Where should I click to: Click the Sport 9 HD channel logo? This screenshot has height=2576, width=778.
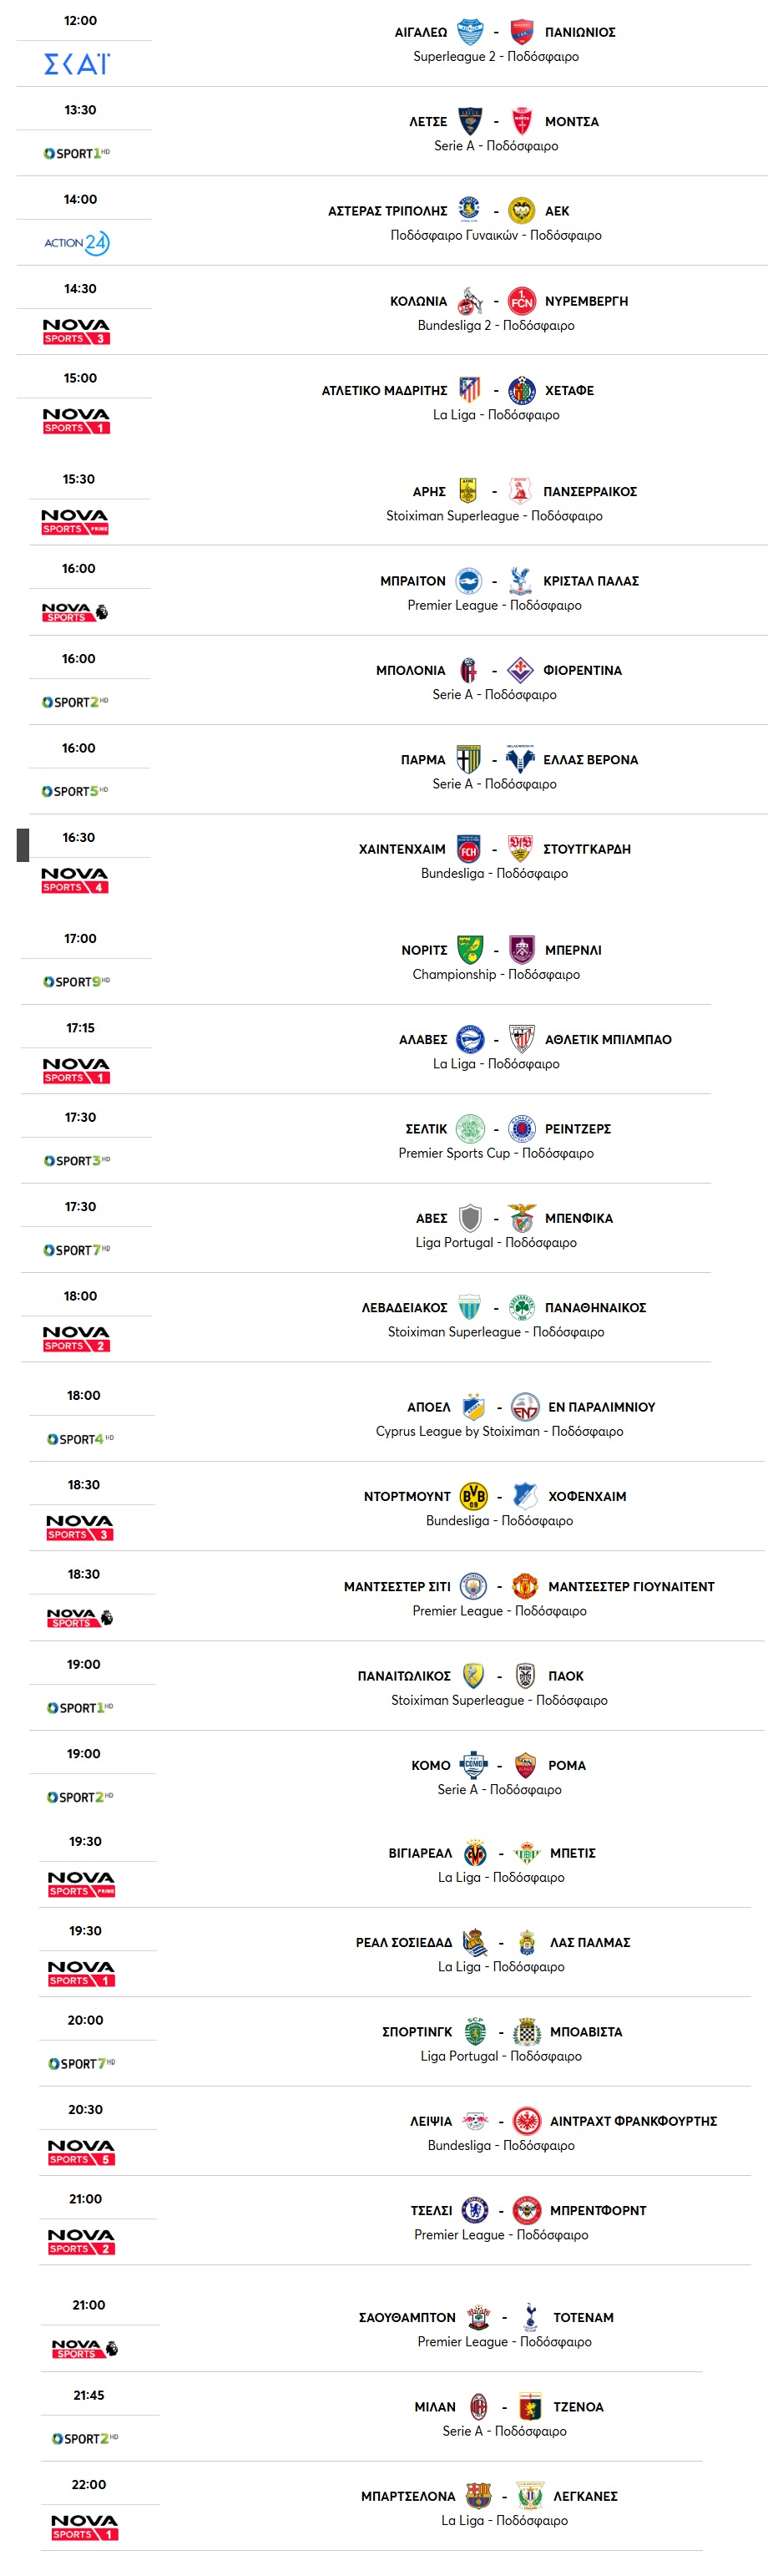coord(77,982)
